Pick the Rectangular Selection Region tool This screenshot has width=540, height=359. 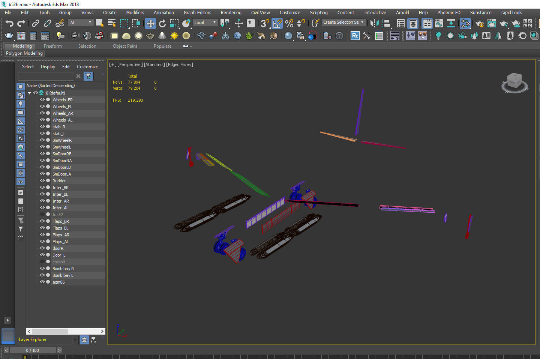click(x=124, y=23)
